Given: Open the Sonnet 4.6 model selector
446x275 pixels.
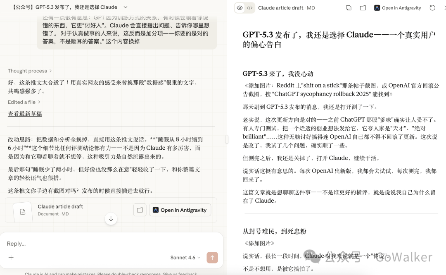Looking at the screenshot, I should [x=185, y=257].
